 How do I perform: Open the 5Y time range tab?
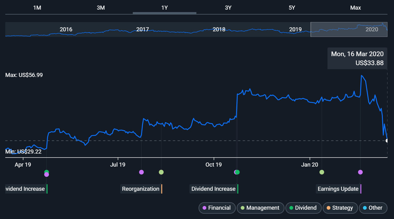(292, 8)
